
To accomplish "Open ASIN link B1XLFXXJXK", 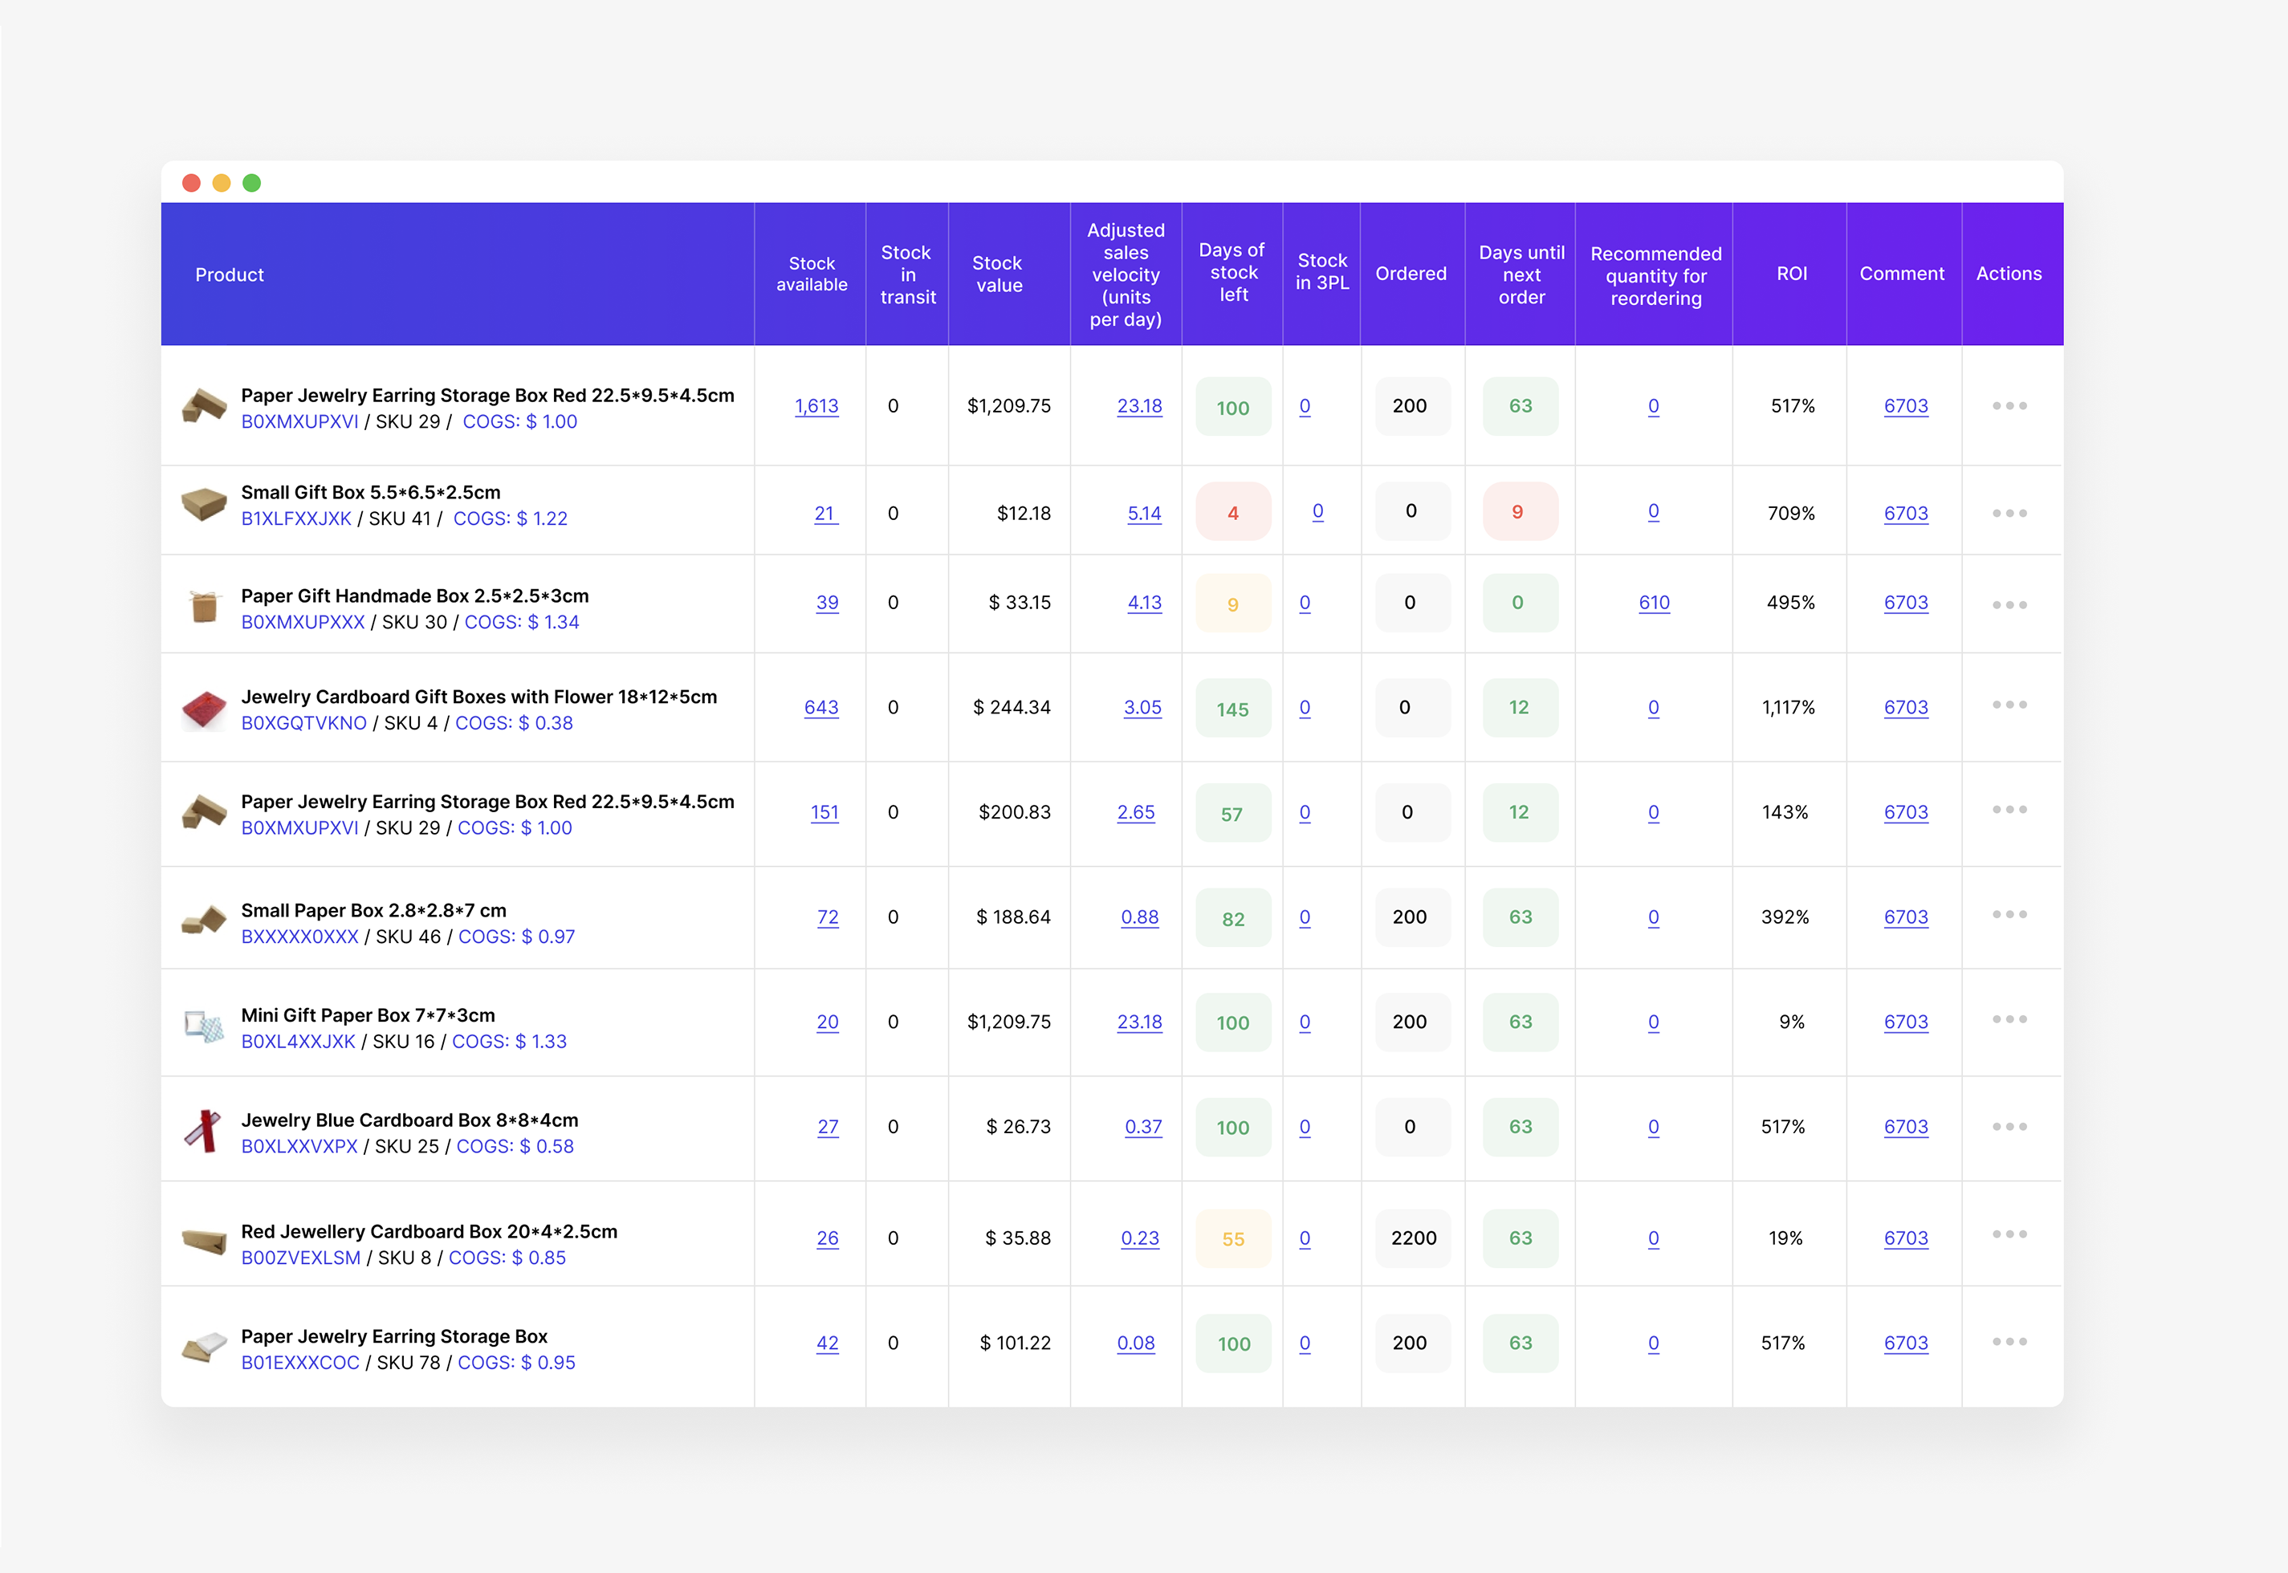I will point(295,518).
